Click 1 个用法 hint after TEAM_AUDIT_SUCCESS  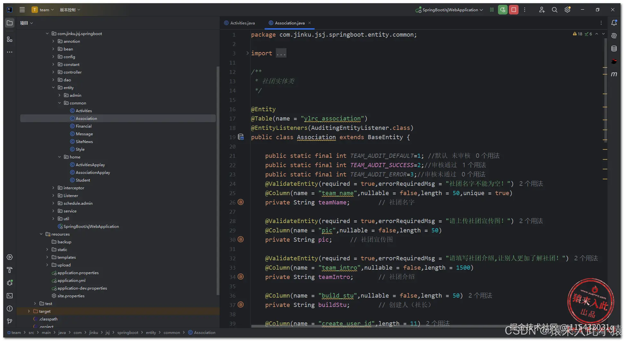(x=474, y=165)
